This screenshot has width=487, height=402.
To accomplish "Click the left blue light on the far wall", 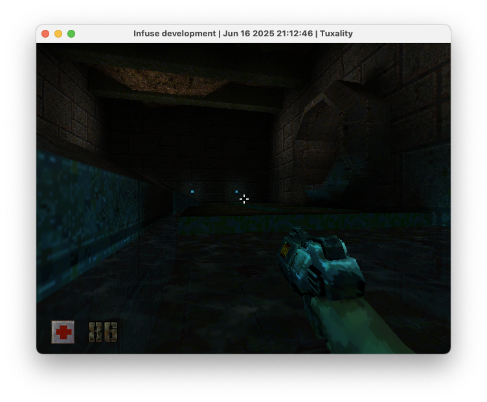I will pyautogui.click(x=192, y=191).
